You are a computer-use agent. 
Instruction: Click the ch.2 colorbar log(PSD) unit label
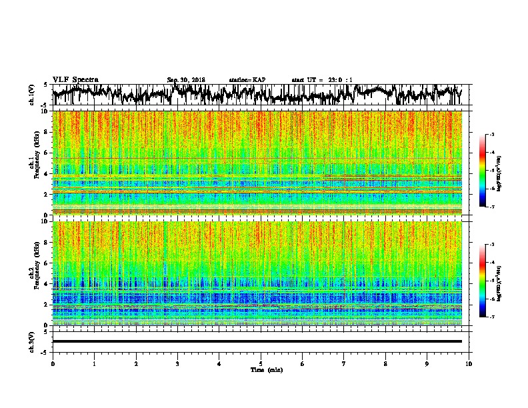[x=499, y=283]
